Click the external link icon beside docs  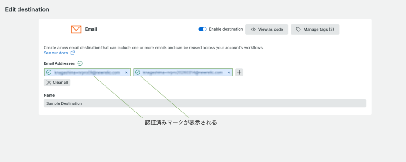pos(73,53)
